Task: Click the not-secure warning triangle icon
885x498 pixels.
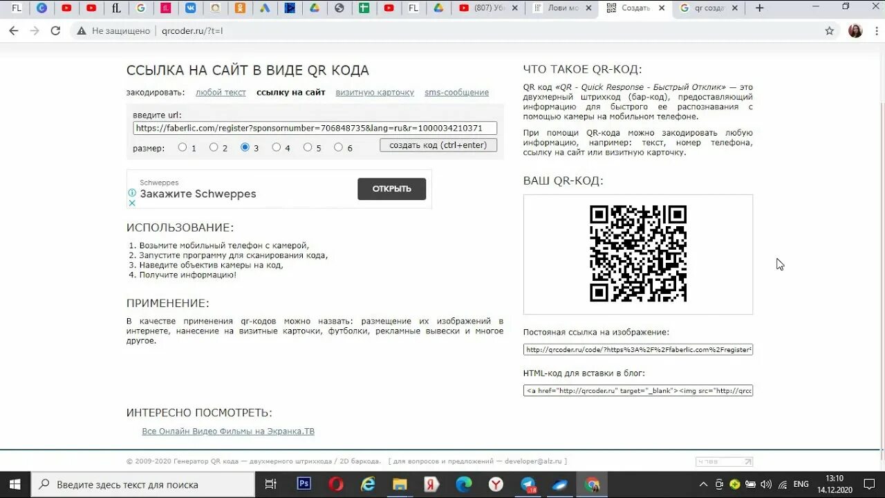Action: [x=82, y=31]
